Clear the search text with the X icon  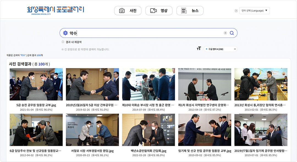(x=225, y=33)
